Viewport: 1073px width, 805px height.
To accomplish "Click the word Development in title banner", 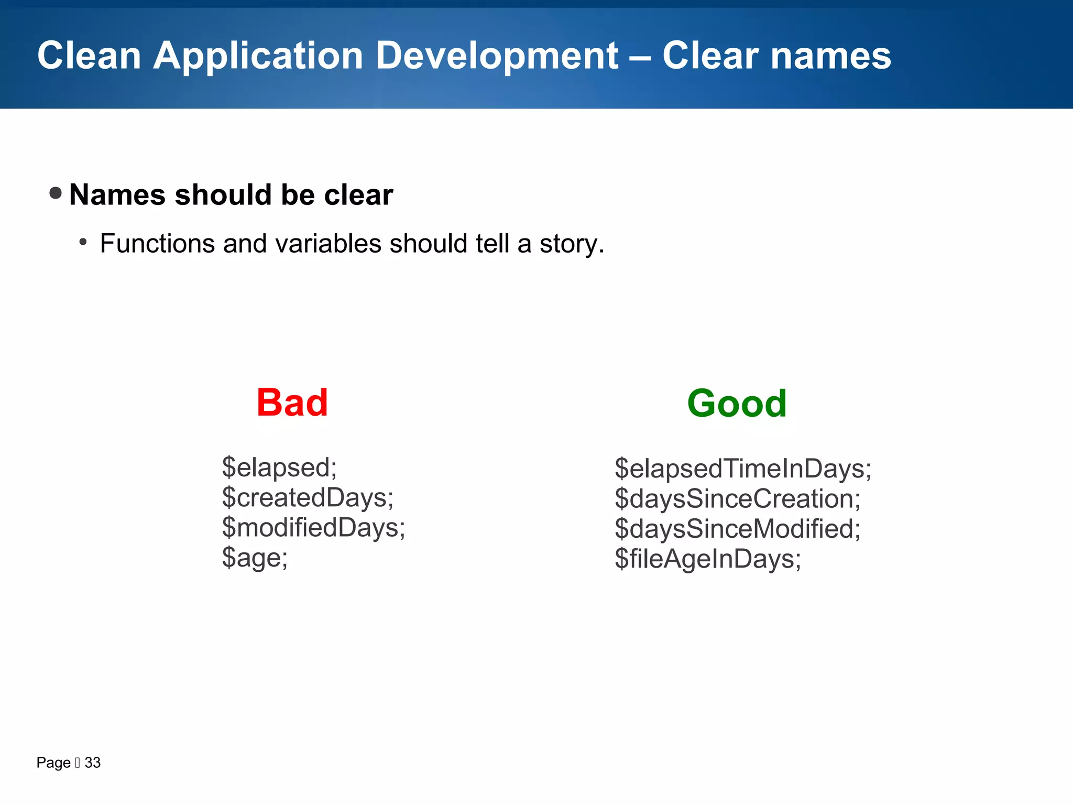I will 497,56.
